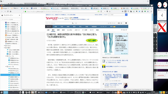Viewport: 168px width, 94px height.
Task: Open a new Firefox tab
Action: click(x=151, y=8)
